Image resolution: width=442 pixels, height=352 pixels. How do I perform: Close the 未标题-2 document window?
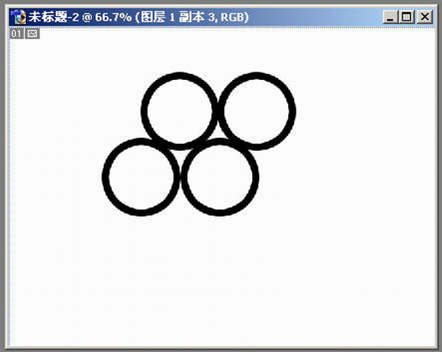coord(424,17)
